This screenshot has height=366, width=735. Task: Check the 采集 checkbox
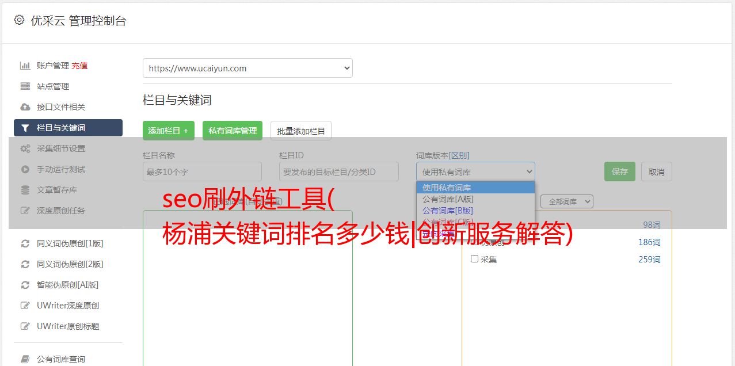(474, 259)
